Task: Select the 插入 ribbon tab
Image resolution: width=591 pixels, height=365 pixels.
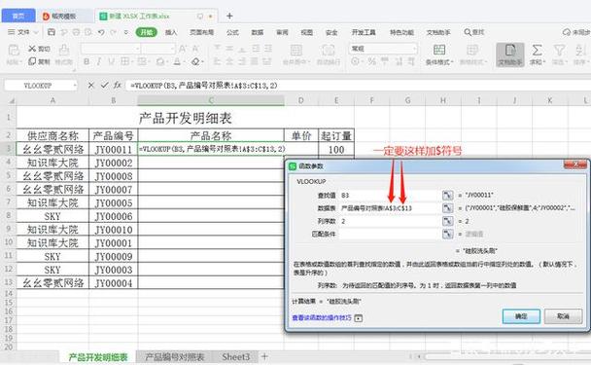Action: [x=171, y=32]
